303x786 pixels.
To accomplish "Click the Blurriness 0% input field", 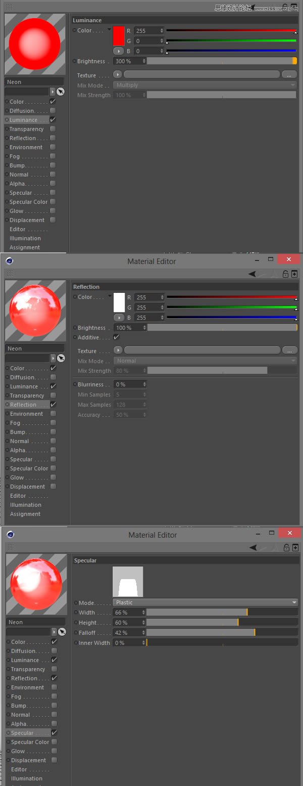I will [x=130, y=384].
